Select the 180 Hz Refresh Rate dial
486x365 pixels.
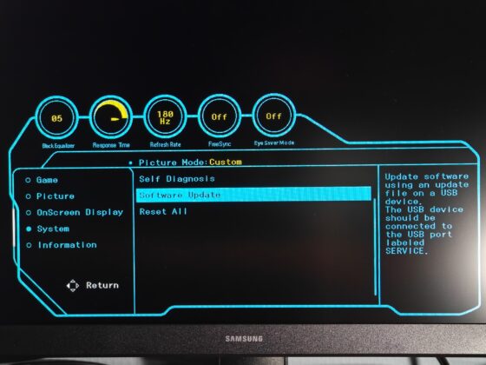click(x=165, y=117)
